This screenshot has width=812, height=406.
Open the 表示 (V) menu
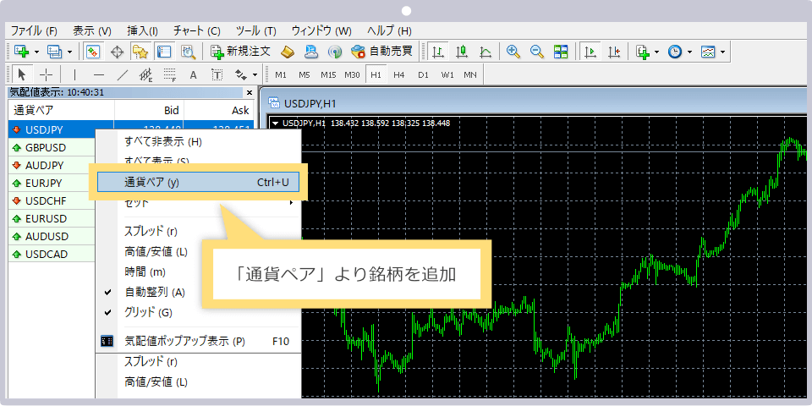(x=92, y=30)
